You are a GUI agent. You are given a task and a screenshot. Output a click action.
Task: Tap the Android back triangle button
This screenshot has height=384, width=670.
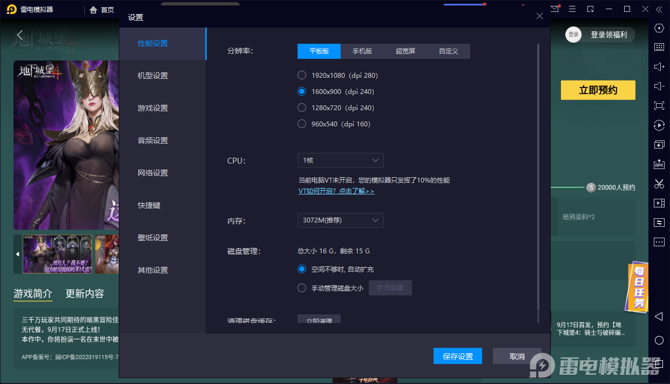click(x=659, y=316)
